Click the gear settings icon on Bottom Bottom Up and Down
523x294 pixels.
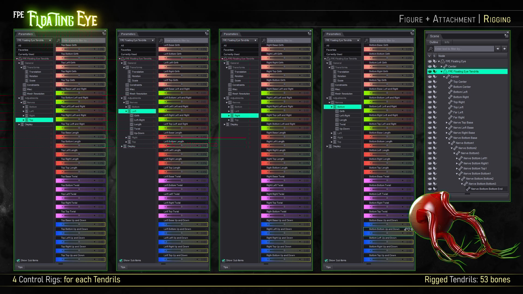pyautogui.click(x=412, y=229)
